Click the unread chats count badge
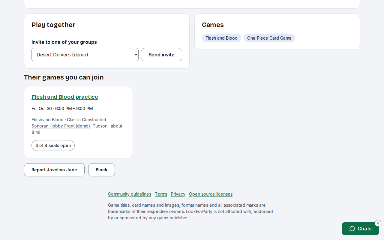 pyautogui.click(x=378, y=223)
